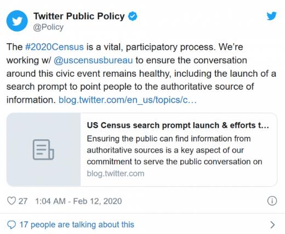
Task: Open the #2020Census hashtag
Action: click(x=54, y=47)
